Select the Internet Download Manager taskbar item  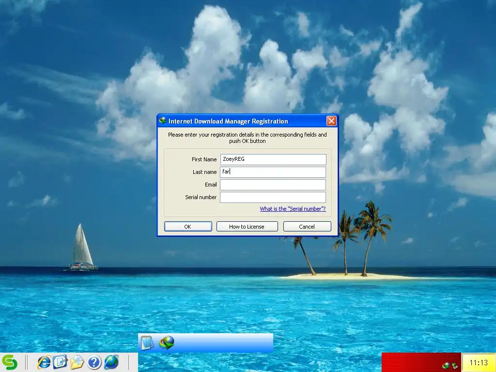pyautogui.click(x=167, y=342)
